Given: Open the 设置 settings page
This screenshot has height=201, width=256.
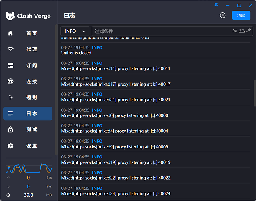Looking at the screenshot, I should coord(28,146).
